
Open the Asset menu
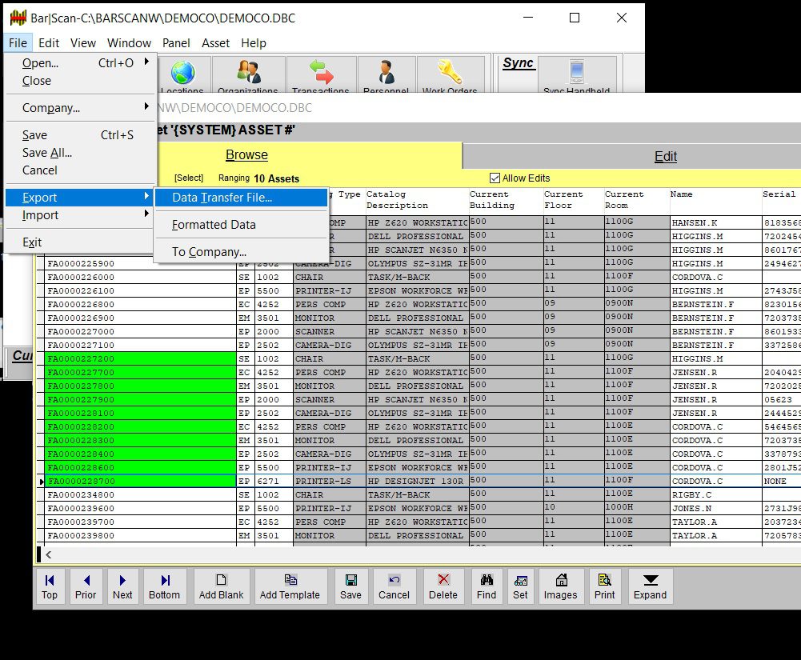[215, 43]
